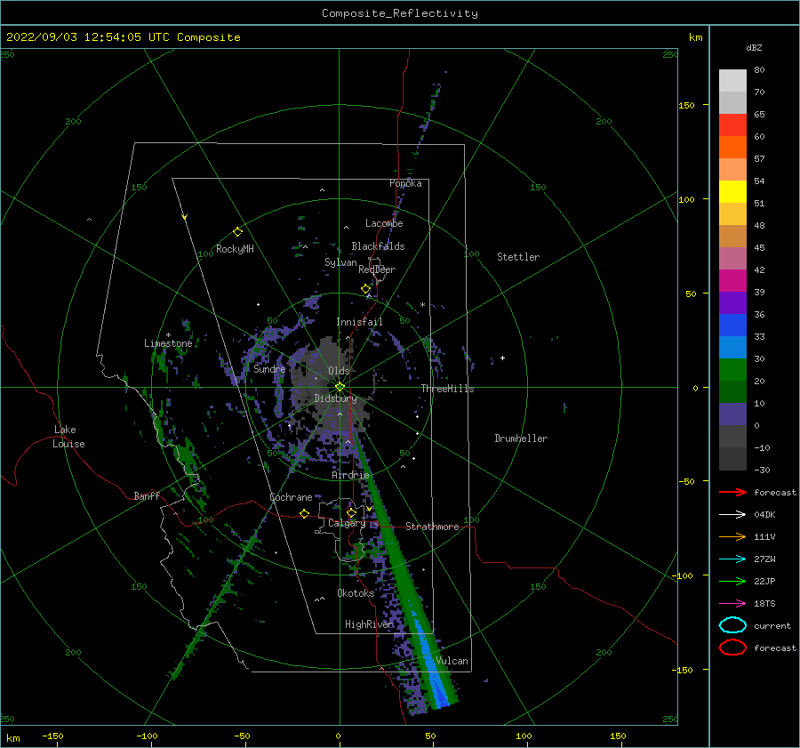800x748 pixels.
Task: Click the magenta 18TS arrow legend icon
Action: (732, 603)
